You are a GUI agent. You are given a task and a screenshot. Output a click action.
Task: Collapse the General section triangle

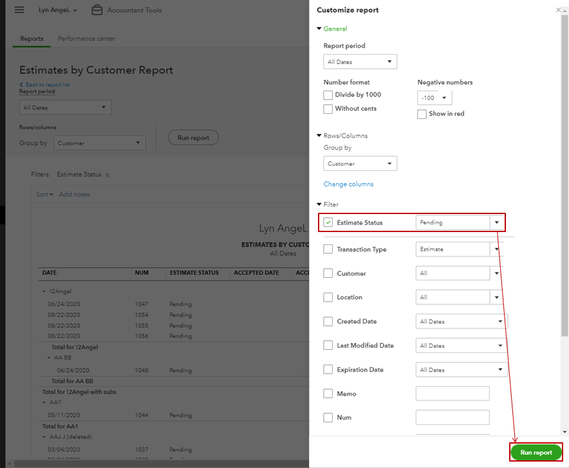pos(319,28)
